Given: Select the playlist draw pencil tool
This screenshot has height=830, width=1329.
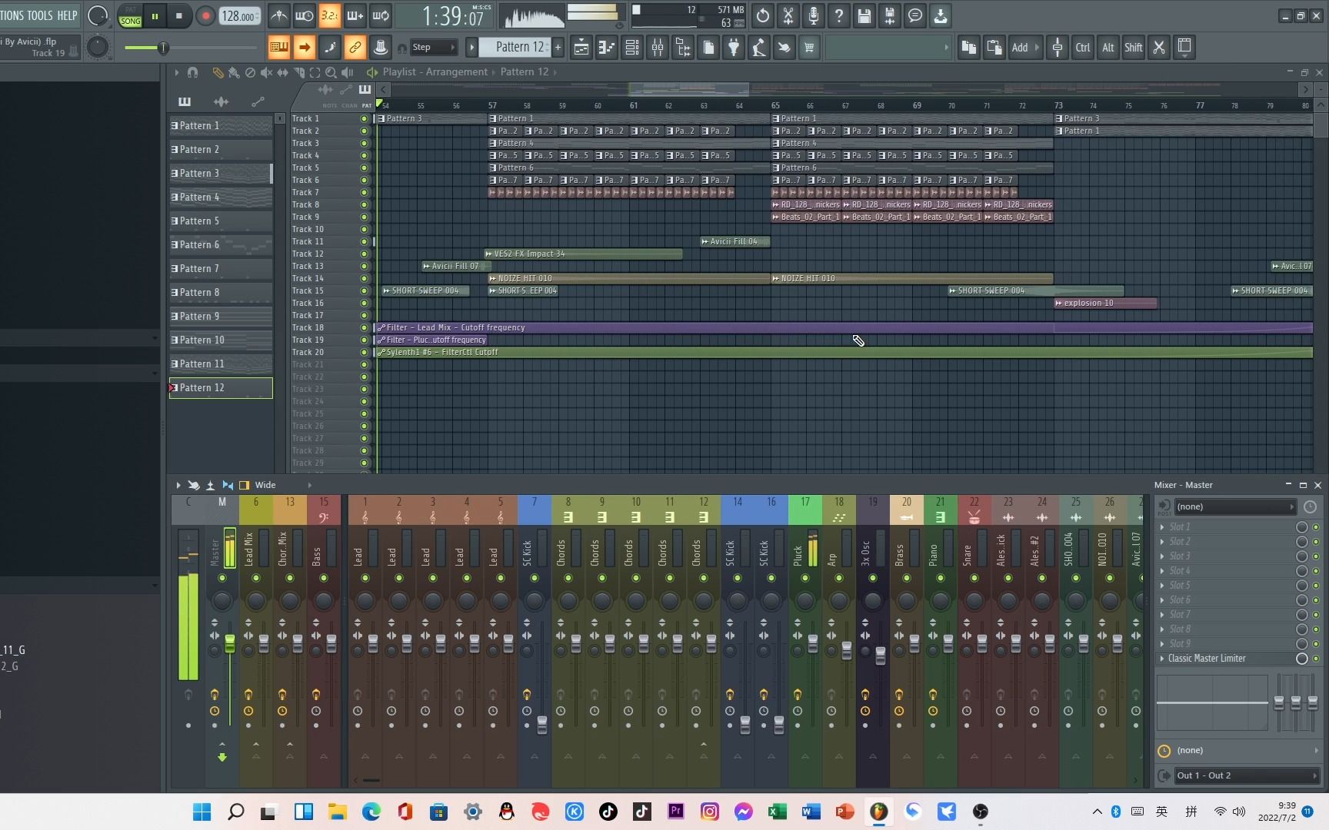Looking at the screenshot, I should tap(218, 72).
